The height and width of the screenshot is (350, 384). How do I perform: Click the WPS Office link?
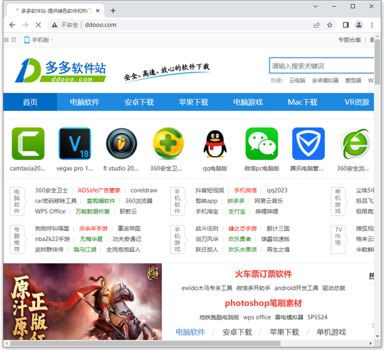(x=50, y=211)
